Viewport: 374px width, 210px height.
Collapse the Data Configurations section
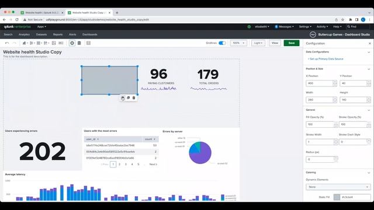(369, 52)
